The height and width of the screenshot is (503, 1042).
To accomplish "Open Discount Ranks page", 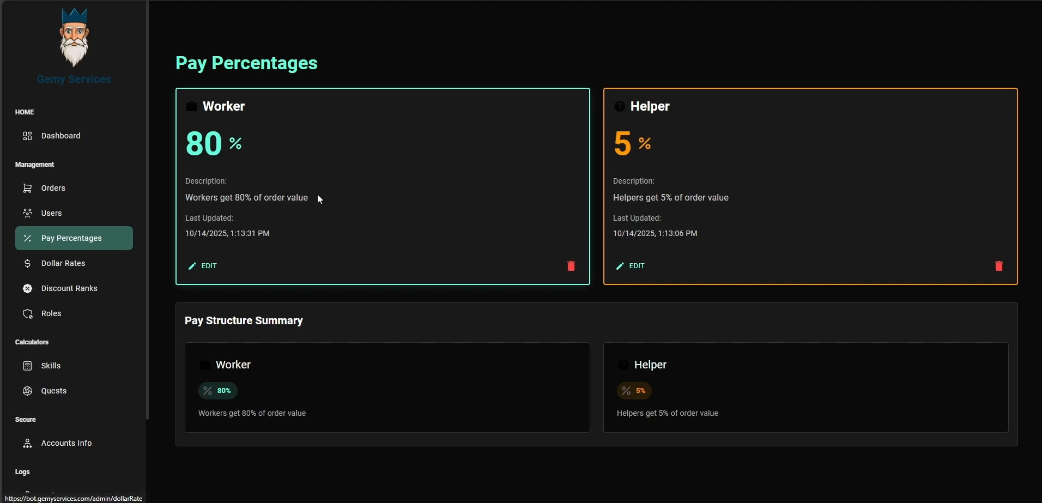I will [x=74, y=288].
